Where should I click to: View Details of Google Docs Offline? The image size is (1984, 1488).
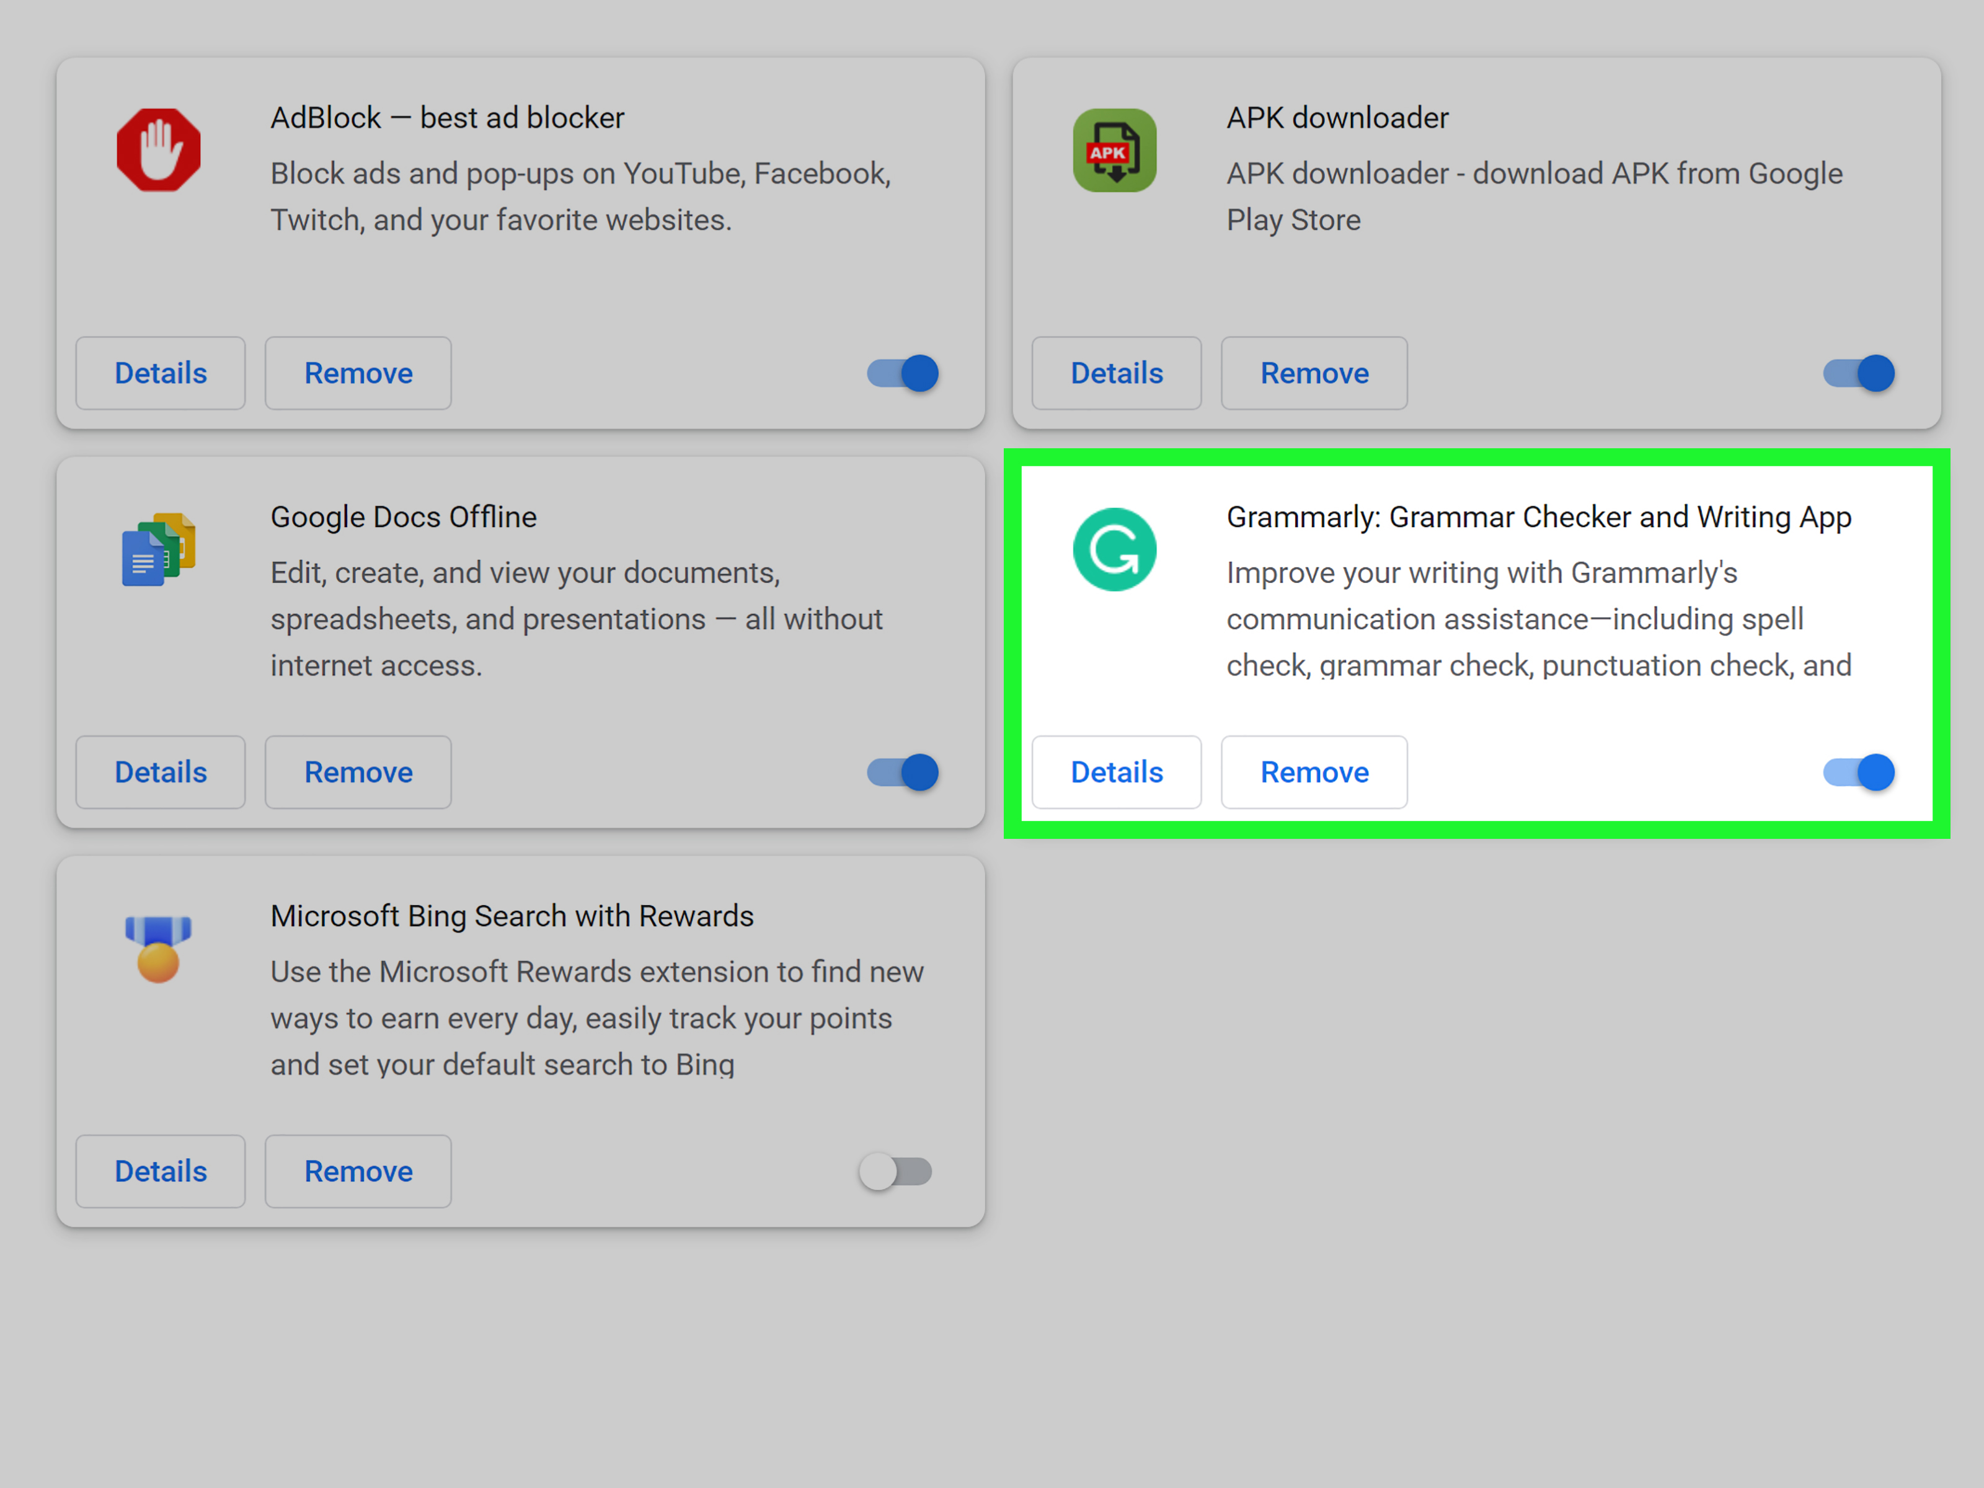click(x=161, y=773)
